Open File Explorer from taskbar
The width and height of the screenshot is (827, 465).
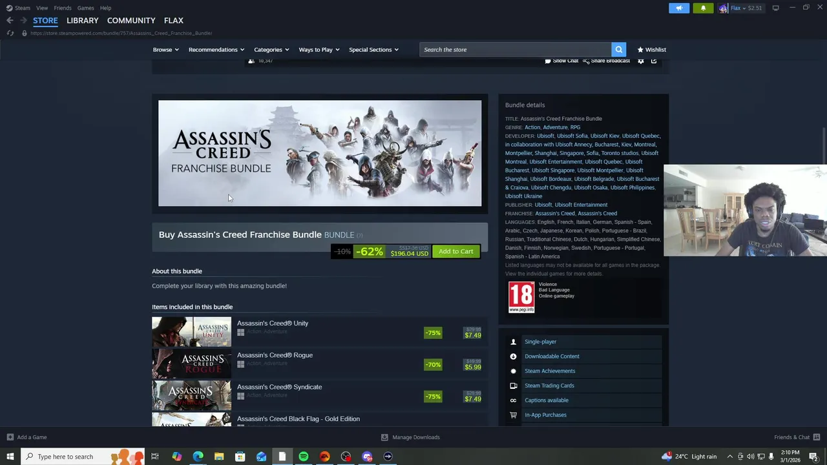tap(219, 457)
